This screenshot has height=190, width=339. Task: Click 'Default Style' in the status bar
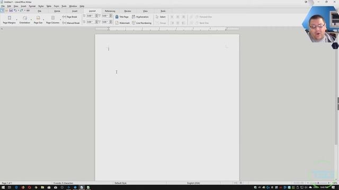coord(120,183)
